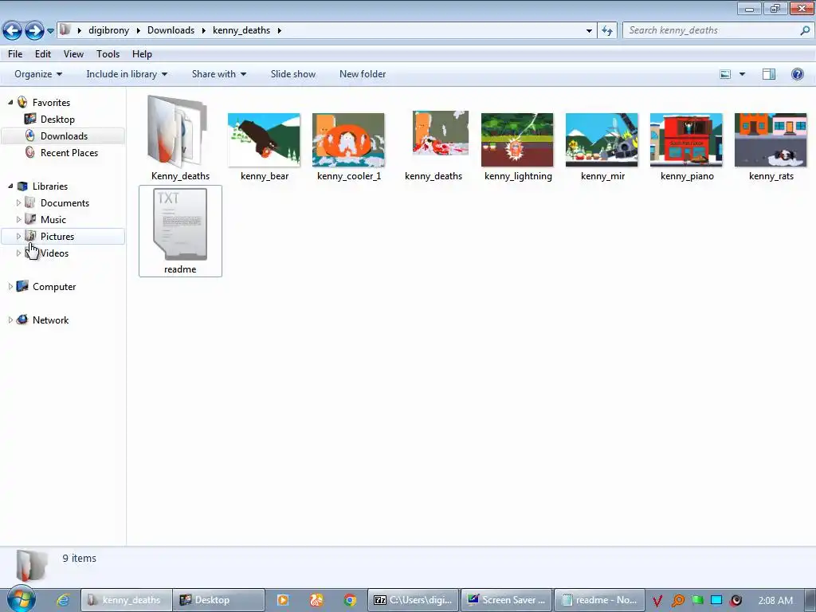The height and width of the screenshot is (612, 816).
Task: Expand the Network node
Action: click(10, 320)
